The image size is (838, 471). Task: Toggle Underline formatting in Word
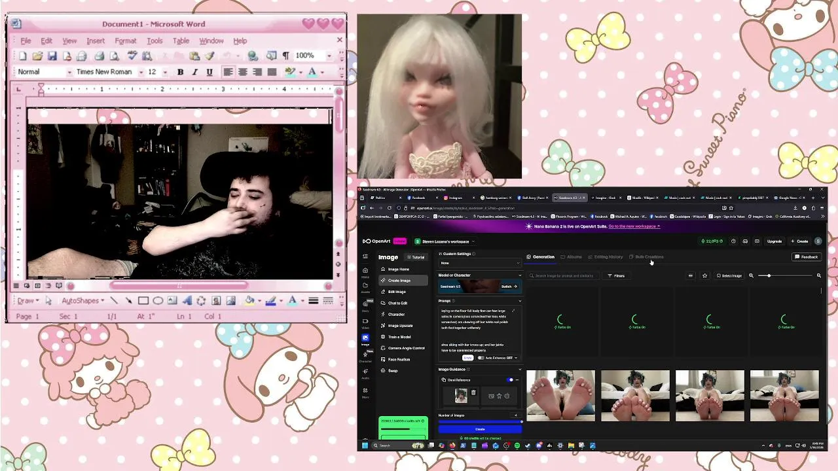[209, 72]
